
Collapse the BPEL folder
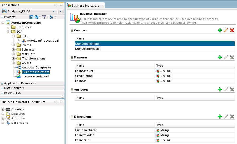pos(13,36)
